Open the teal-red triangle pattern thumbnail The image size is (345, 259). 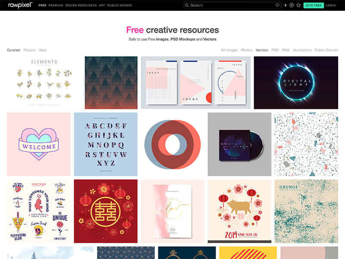click(x=111, y=82)
